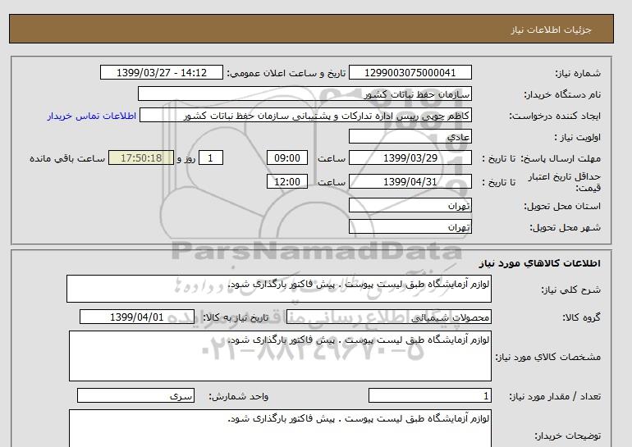
Task: Click the buyer organization name field
Action: coord(305,94)
